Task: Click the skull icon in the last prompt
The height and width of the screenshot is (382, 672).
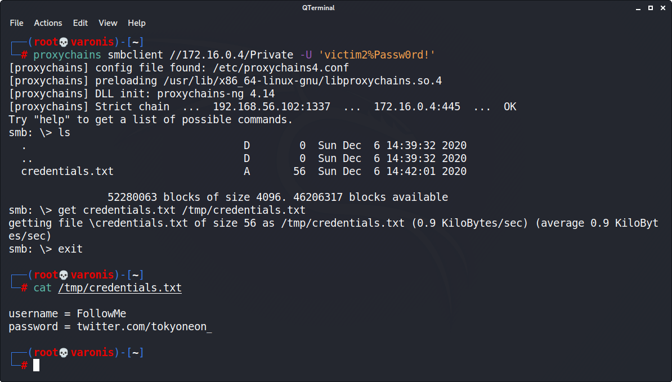Action: [64, 353]
